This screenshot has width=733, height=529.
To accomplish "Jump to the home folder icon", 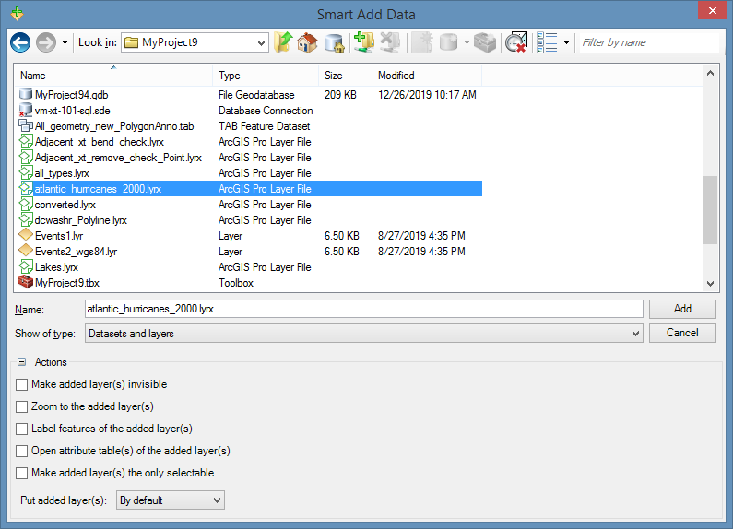I will [x=307, y=42].
